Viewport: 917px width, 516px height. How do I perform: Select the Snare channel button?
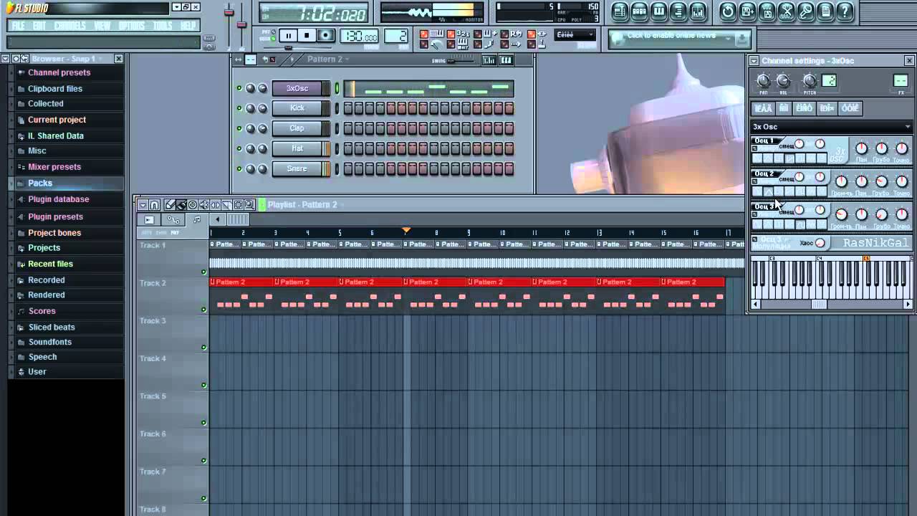[297, 168]
